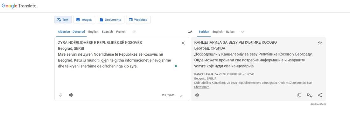
Task: Show more of the transliteration
Action: (x=201, y=87)
